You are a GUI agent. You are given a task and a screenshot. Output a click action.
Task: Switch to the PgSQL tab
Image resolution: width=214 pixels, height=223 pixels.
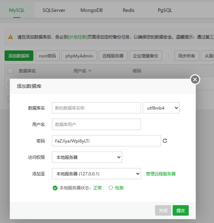165,10
